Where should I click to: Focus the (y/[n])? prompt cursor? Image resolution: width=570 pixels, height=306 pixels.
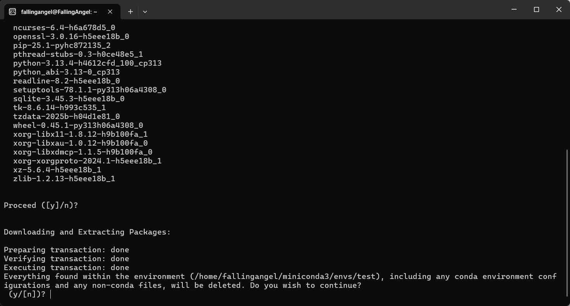pos(51,294)
